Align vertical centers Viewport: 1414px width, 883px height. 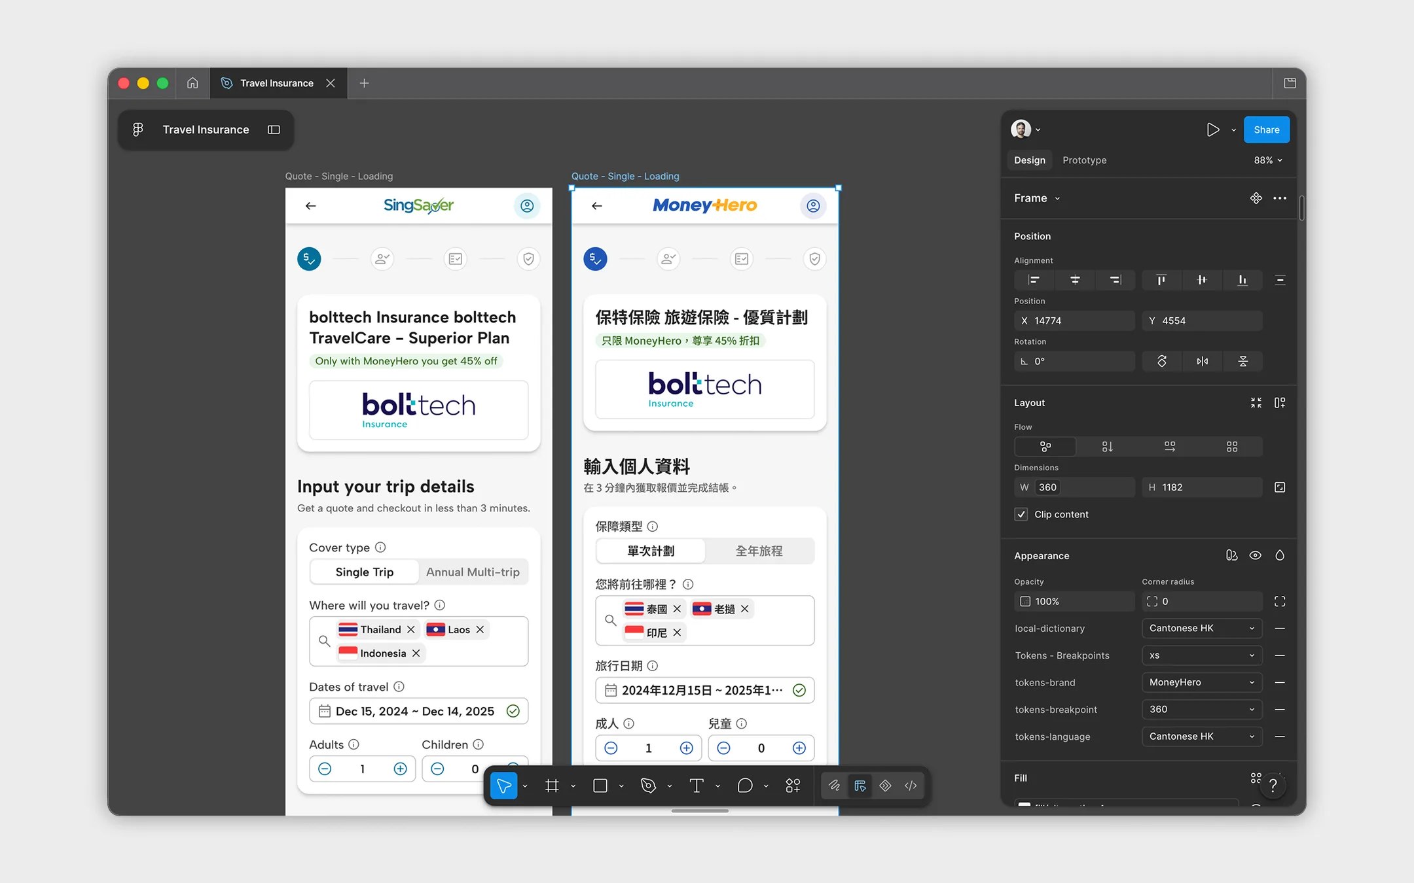point(1202,280)
